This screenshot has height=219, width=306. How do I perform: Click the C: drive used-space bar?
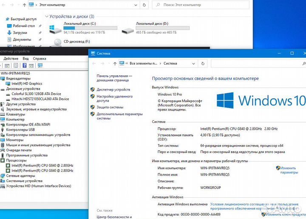click(x=91, y=28)
